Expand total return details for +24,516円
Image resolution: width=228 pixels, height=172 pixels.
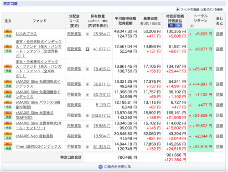pyautogui.click(x=190, y=147)
